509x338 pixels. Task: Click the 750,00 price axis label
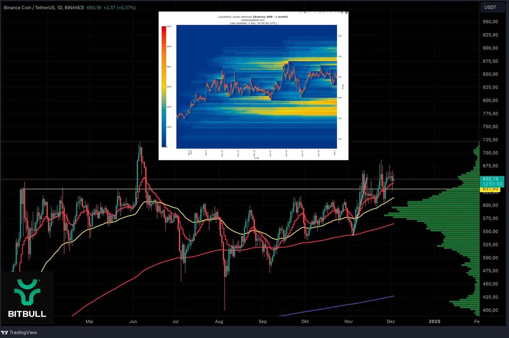tap(490, 126)
